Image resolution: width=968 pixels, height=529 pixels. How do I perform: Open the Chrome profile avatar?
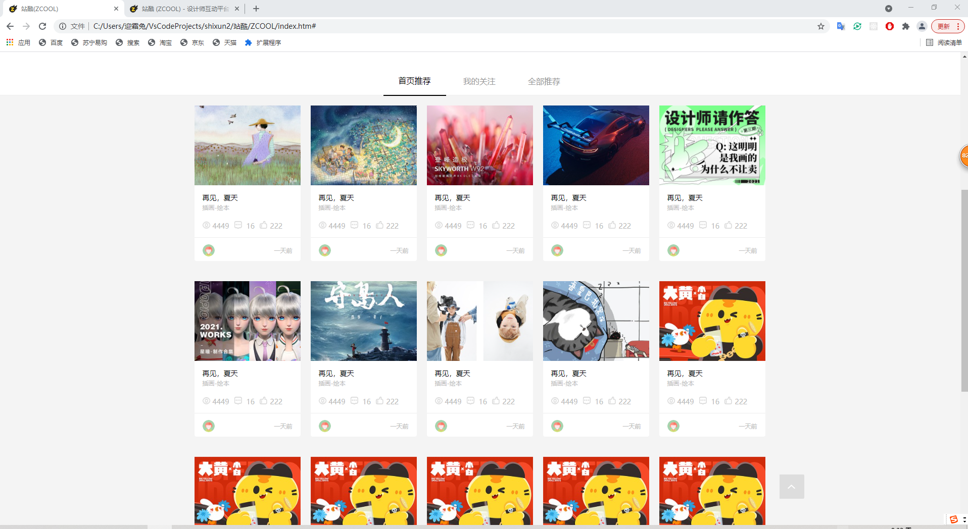coord(922,26)
